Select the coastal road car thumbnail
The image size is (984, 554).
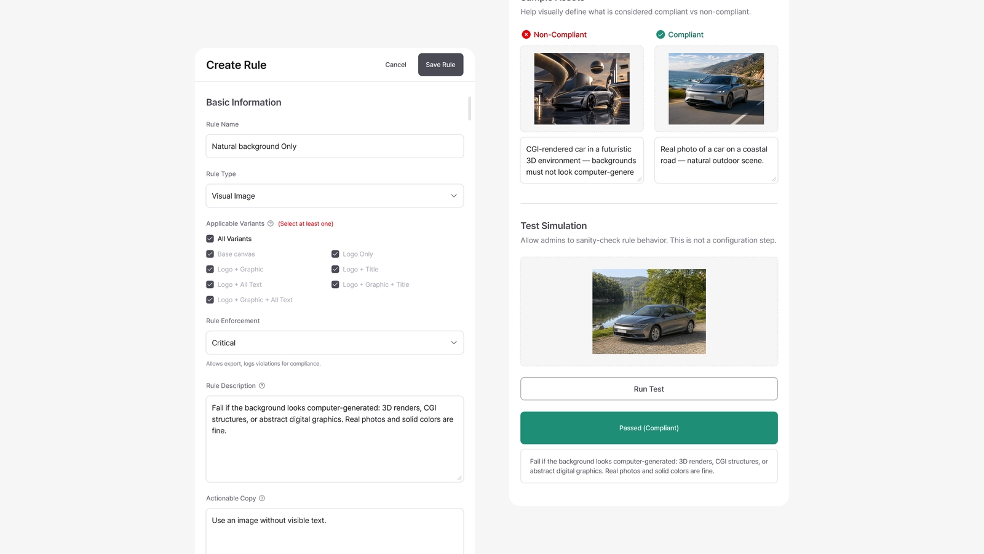pos(716,89)
